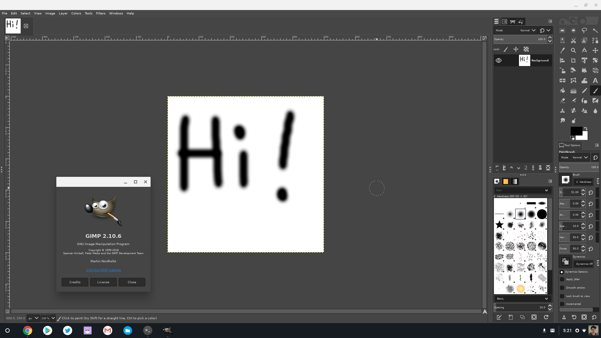Choose the Bucket Fill tool
601x338 pixels.
click(x=562, y=91)
